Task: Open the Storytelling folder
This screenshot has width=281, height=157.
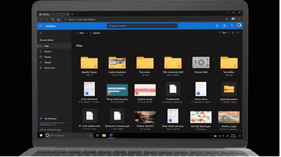Action: [x=229, y=63]
